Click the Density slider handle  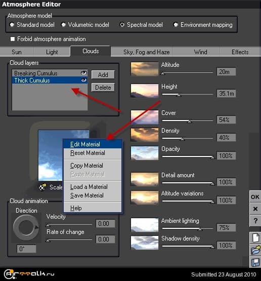182,139
